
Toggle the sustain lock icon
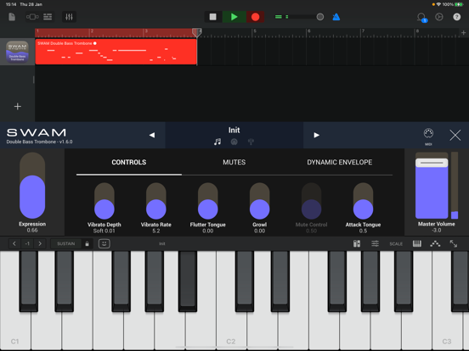click(x=87, y=243)
